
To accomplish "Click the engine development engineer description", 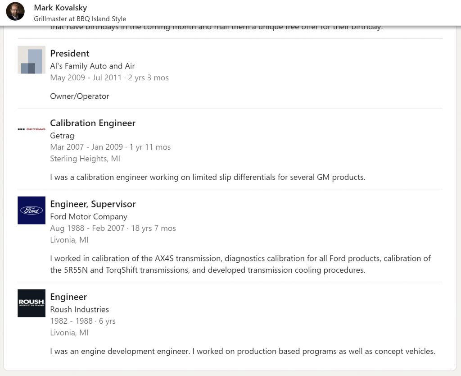I will (243, 351).
